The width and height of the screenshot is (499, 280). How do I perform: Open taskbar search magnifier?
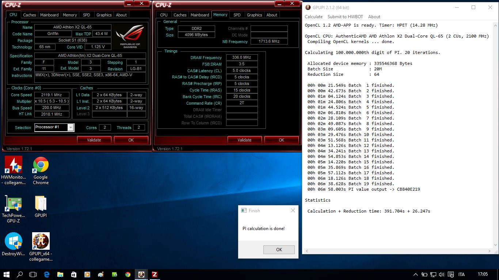20,275
